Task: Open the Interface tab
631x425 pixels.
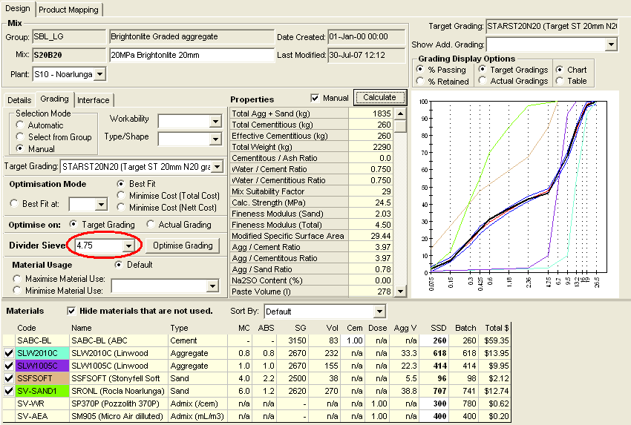Action: (x=93, y=100)
